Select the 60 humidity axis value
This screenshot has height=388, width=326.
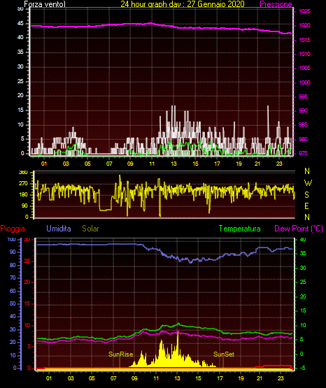[13, 291]
